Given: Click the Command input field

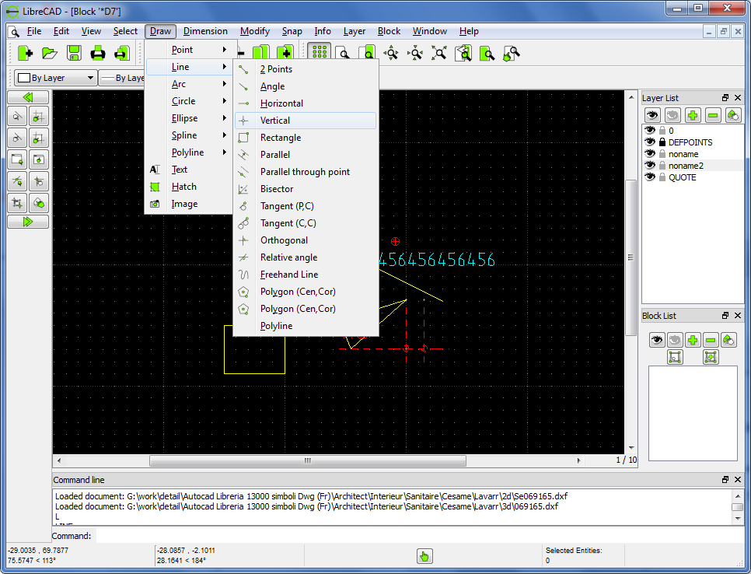Looking at the screenshot, I should (x=420, y=536).
